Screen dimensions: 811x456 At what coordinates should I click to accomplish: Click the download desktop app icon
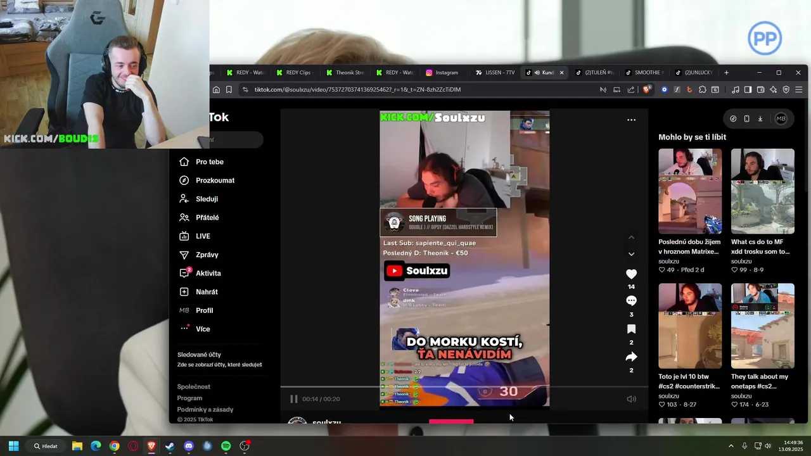(x=760, y=118)
